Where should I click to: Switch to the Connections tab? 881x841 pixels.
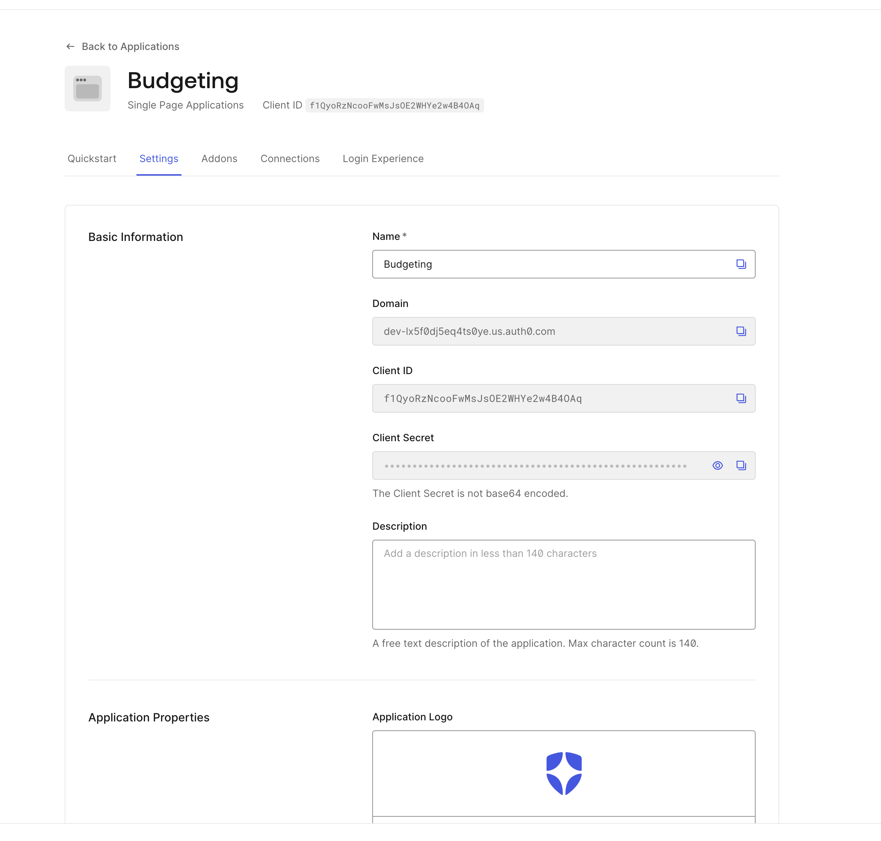point(290,159)
